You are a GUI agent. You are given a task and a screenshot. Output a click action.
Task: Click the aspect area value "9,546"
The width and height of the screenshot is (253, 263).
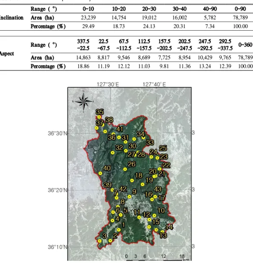tap(124, 57)
